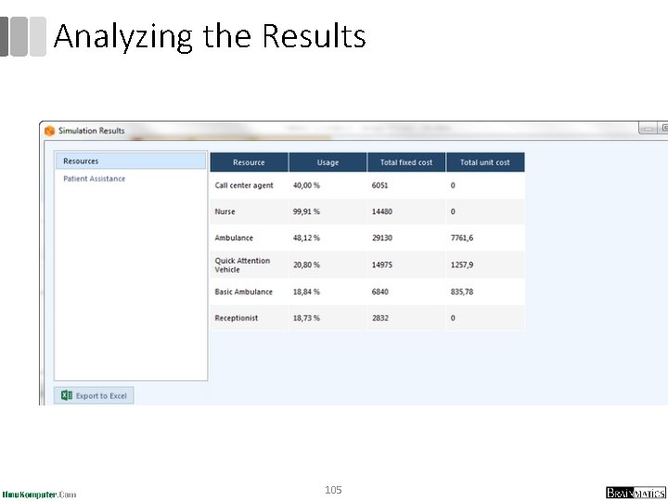Click the Brainmatics logo in footer

(636, 493)
